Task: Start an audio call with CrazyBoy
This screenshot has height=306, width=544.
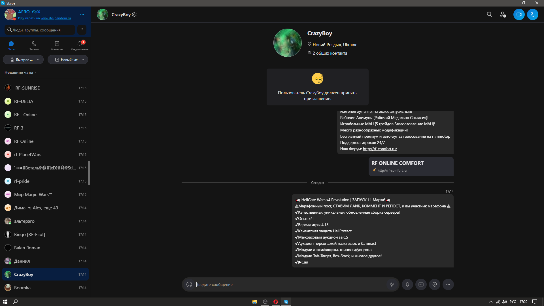Action: click(533, 14)
